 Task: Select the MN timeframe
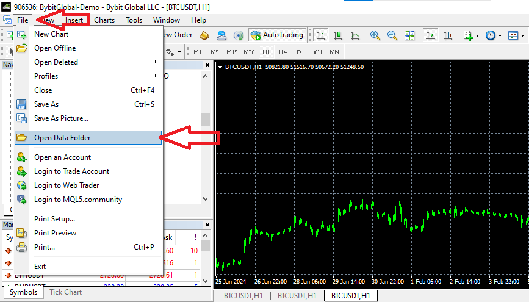tap(334, 52)
